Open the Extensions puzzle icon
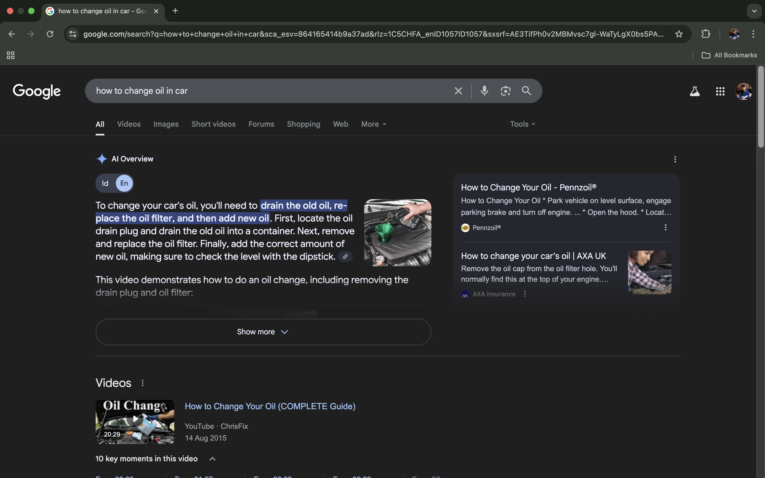This screenshot has height=478, width=765. tap(705, 34)
